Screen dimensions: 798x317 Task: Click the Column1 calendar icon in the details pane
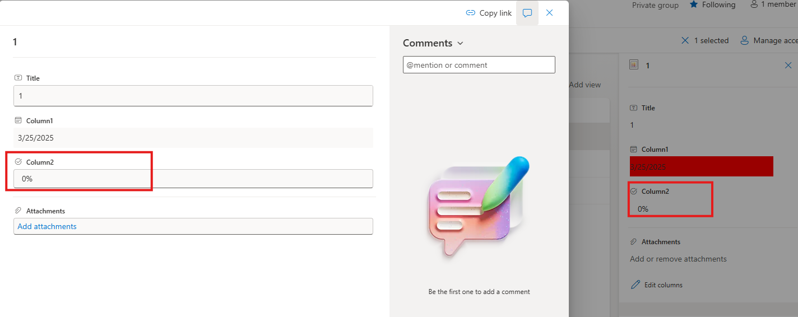tap(634, 150)
